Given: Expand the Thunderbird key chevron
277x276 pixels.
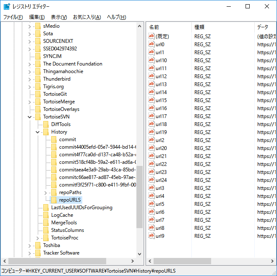Looking at the screenshot, I should click(29, 79).
